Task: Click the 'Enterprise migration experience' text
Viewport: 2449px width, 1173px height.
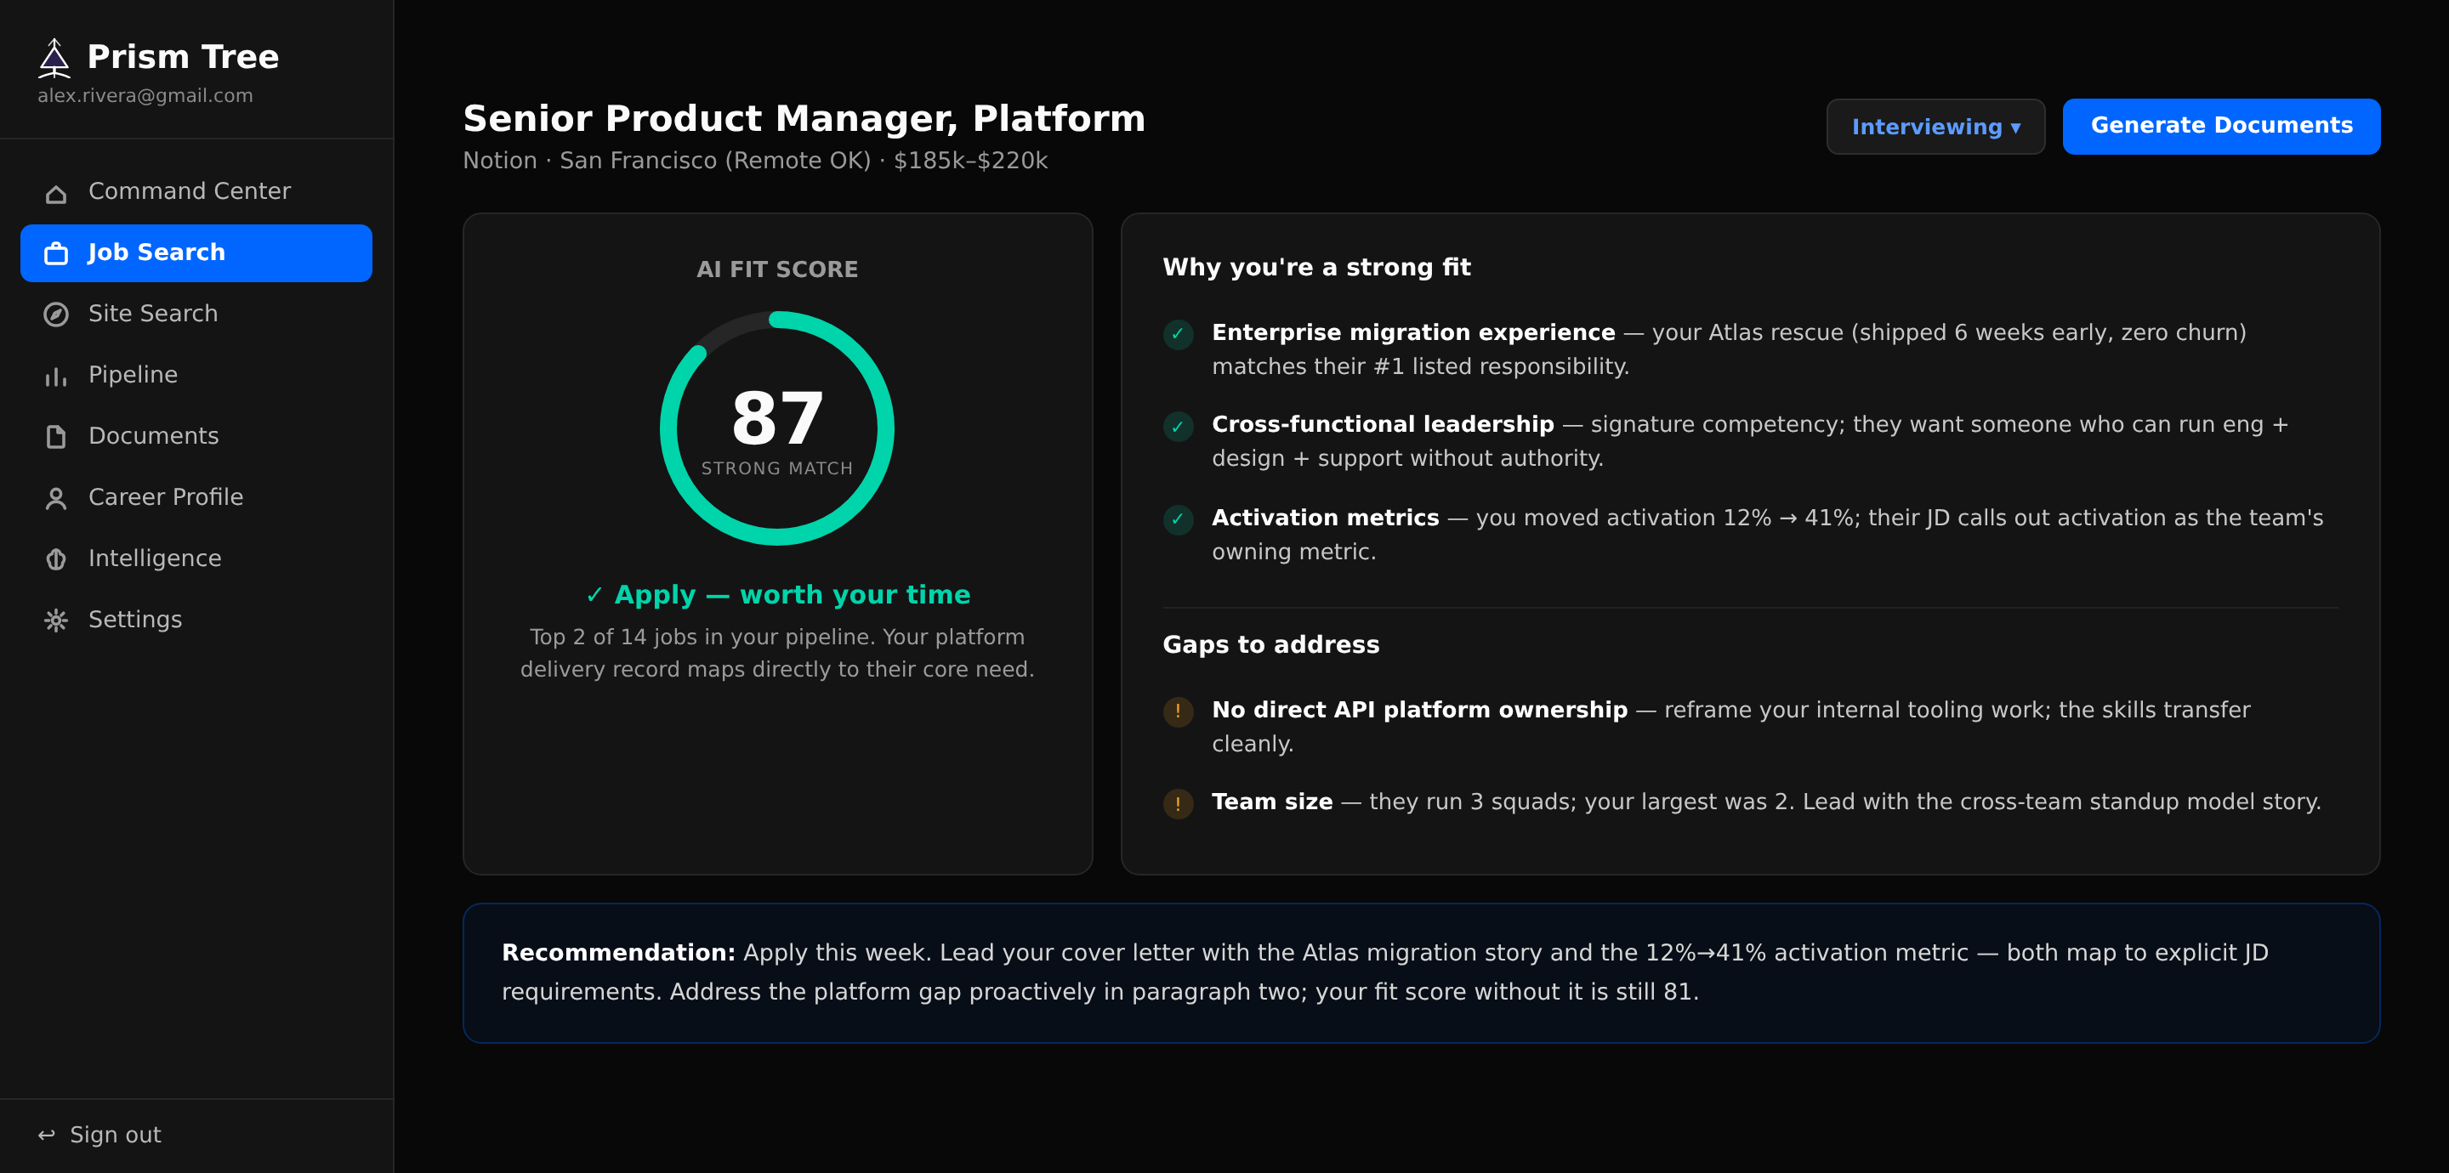Action: 1412,332
